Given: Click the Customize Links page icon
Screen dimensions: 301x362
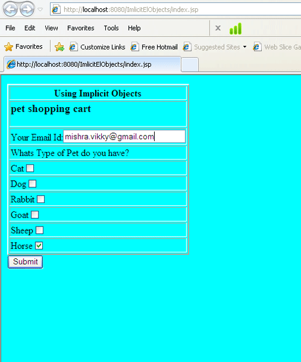Looking at the screenshot, I should coord(73,47).
